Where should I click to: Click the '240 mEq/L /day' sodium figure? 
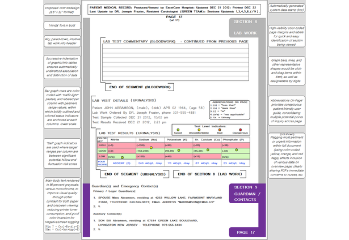(x=150, y=163)
